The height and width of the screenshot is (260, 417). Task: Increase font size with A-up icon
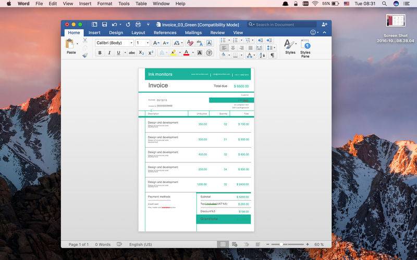coord(156,43)
